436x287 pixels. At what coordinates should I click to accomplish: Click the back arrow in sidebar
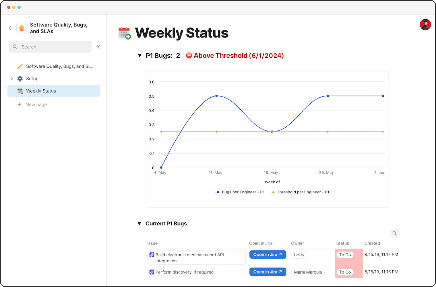(x=11, y=28)
